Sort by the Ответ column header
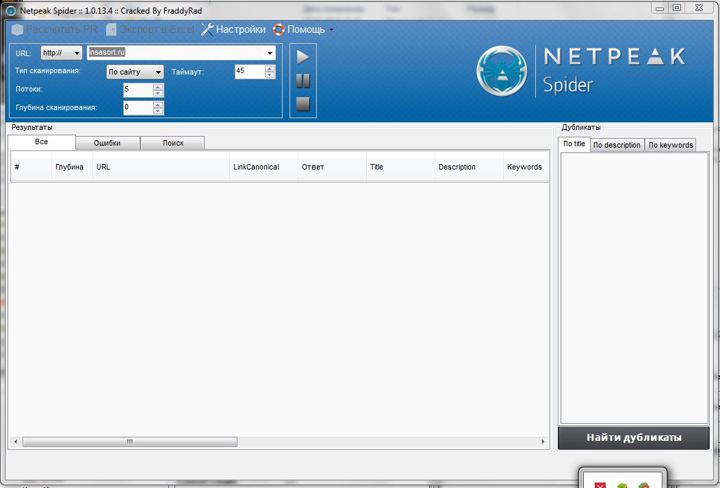 [332, 167]
